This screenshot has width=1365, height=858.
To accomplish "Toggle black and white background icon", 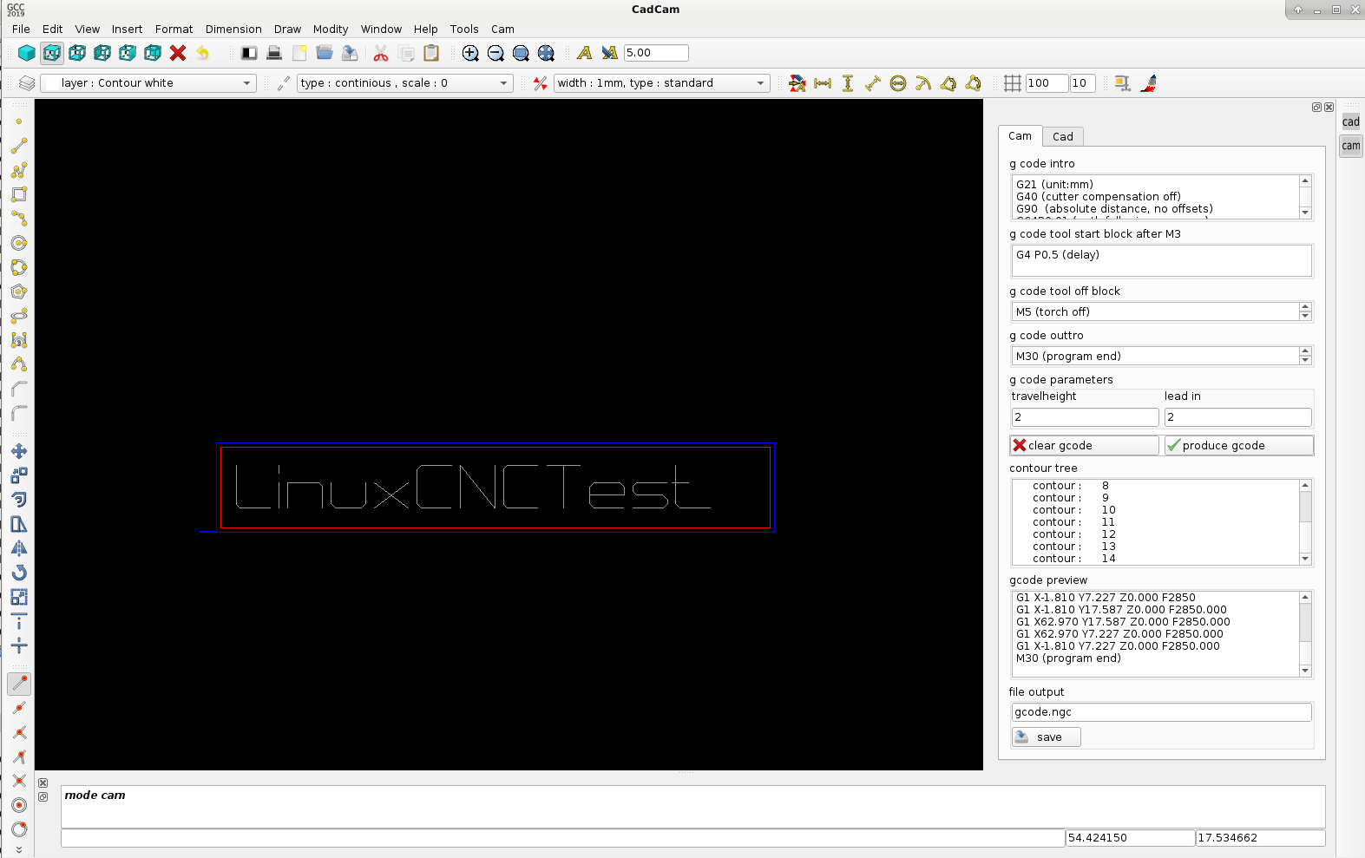I will pyautogui.click(x=249, y=53).
